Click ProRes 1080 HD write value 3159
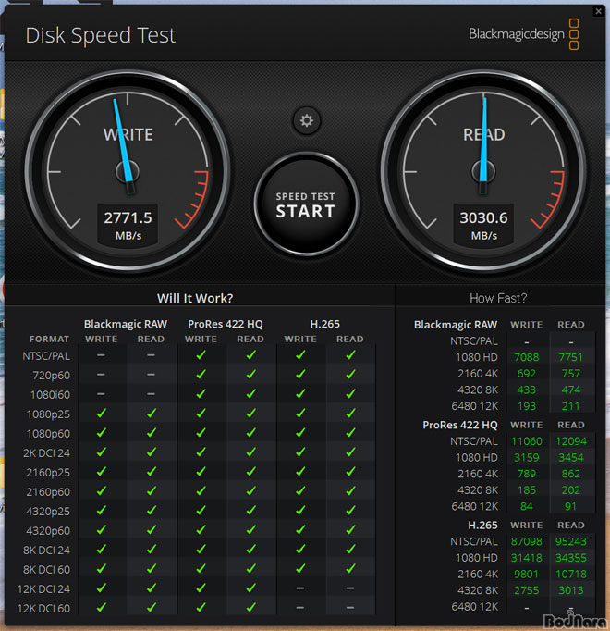Screen dimensions: 610x631 click(527, 458)
